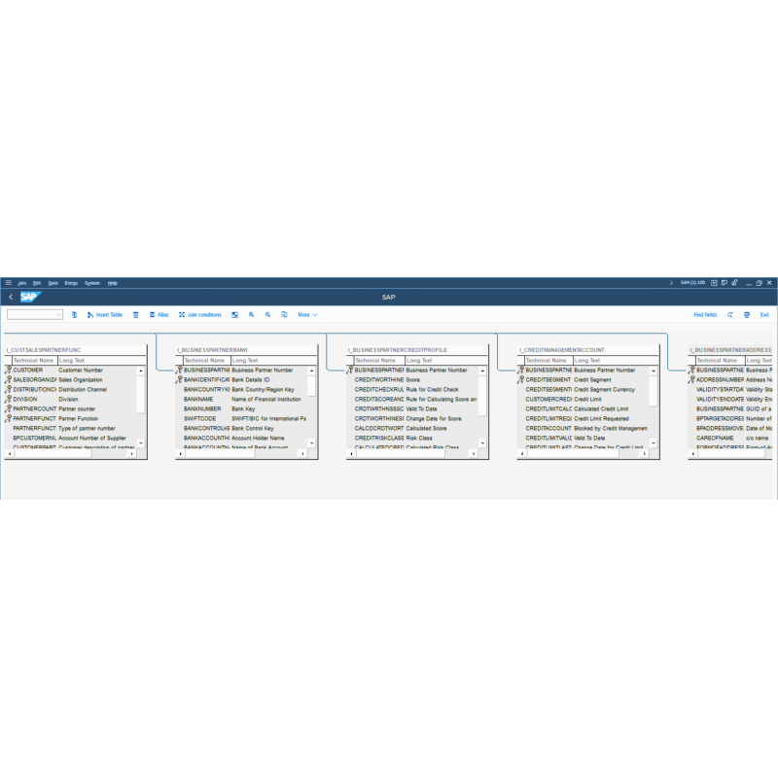Viewport: 778px width, 778px height.
Task: Click the trash icon near Exit
Action: [747, 315]
